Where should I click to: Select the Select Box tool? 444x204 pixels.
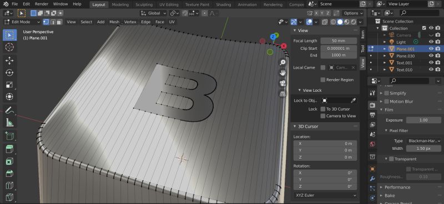9,35
